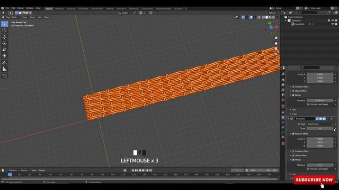Click the outliner search field
This screenshot has height=190, width=339.
click(x=308, y=13)
